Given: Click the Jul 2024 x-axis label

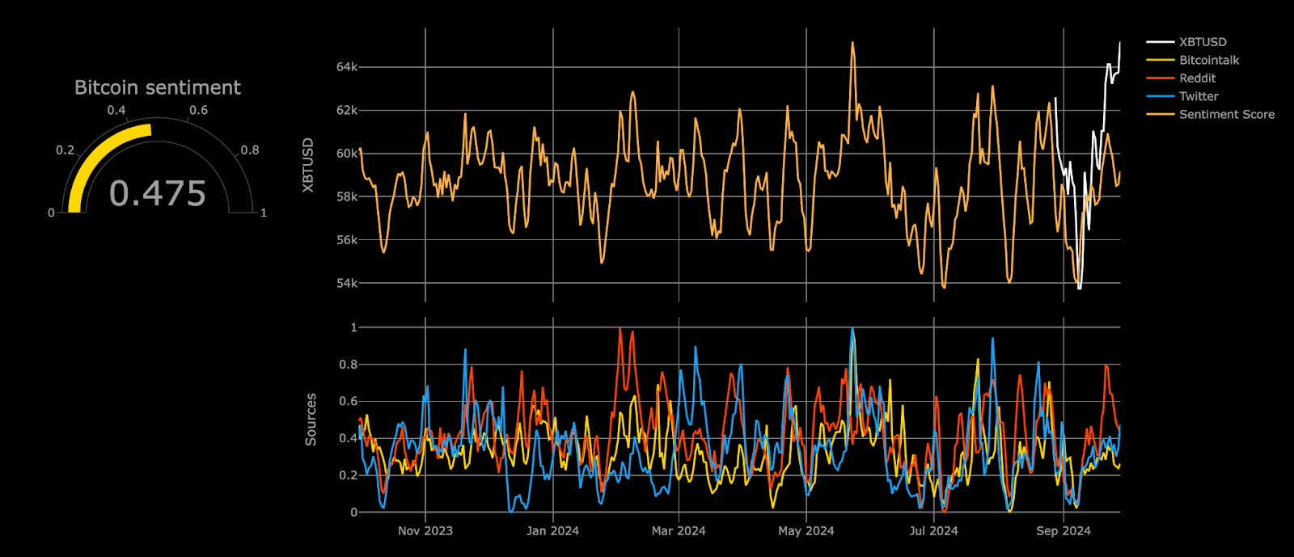Looking at the screenshot, I should [933, 531].
